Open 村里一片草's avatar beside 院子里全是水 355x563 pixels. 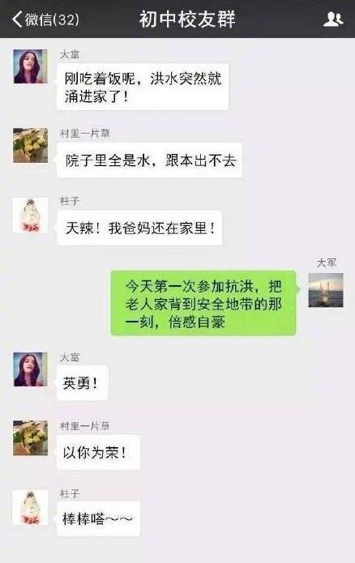(x=30, y=146)
